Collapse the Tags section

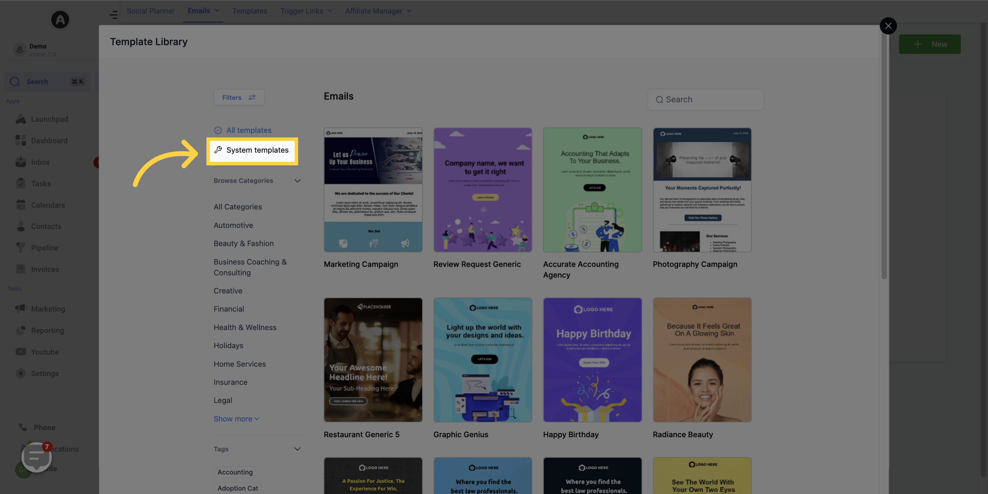click(x=297, y=449)
